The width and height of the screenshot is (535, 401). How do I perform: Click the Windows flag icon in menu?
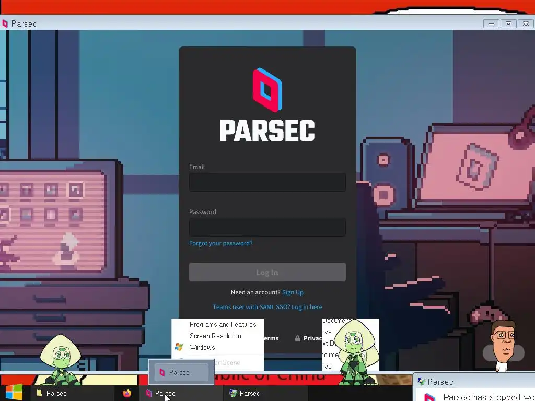[x=179, y=347]
